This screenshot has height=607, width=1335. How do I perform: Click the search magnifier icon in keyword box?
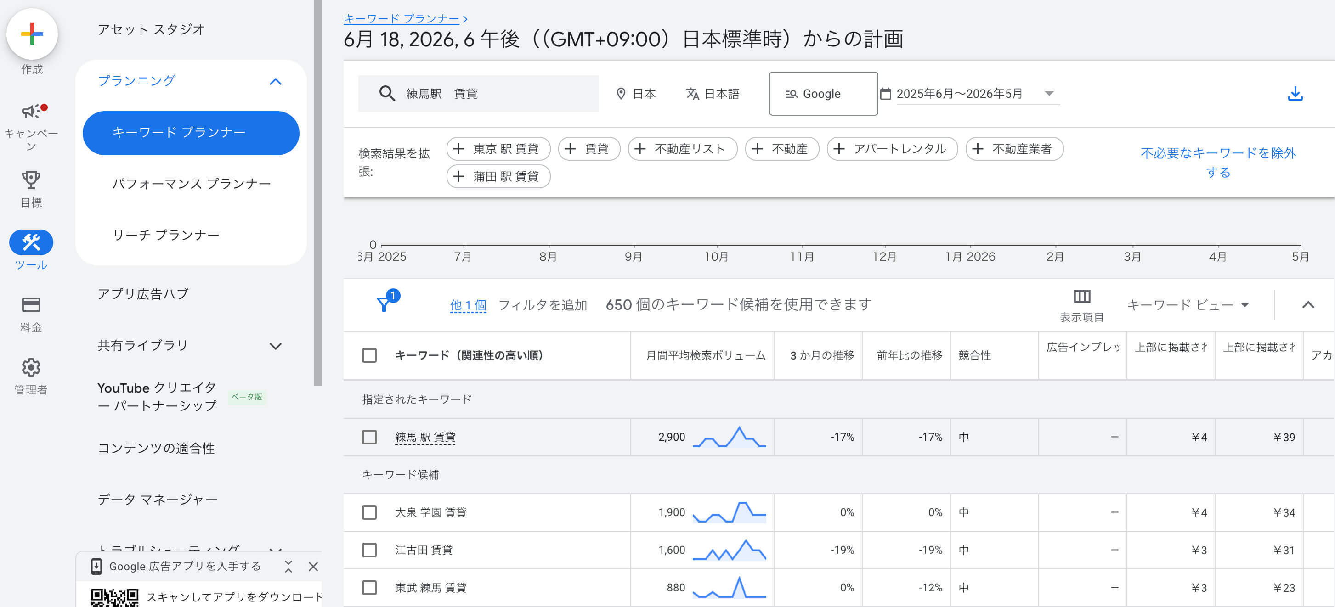tap(387, 93)
